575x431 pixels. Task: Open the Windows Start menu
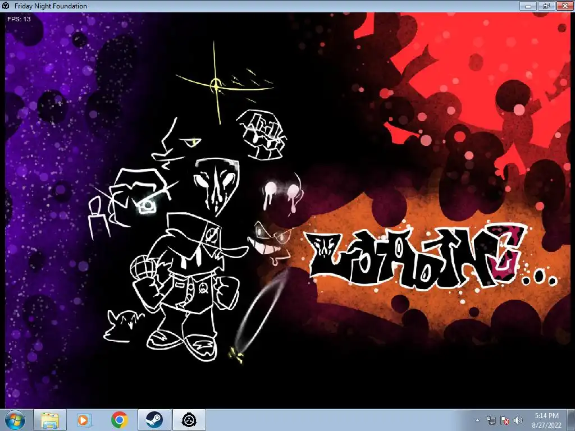point(14,420)
